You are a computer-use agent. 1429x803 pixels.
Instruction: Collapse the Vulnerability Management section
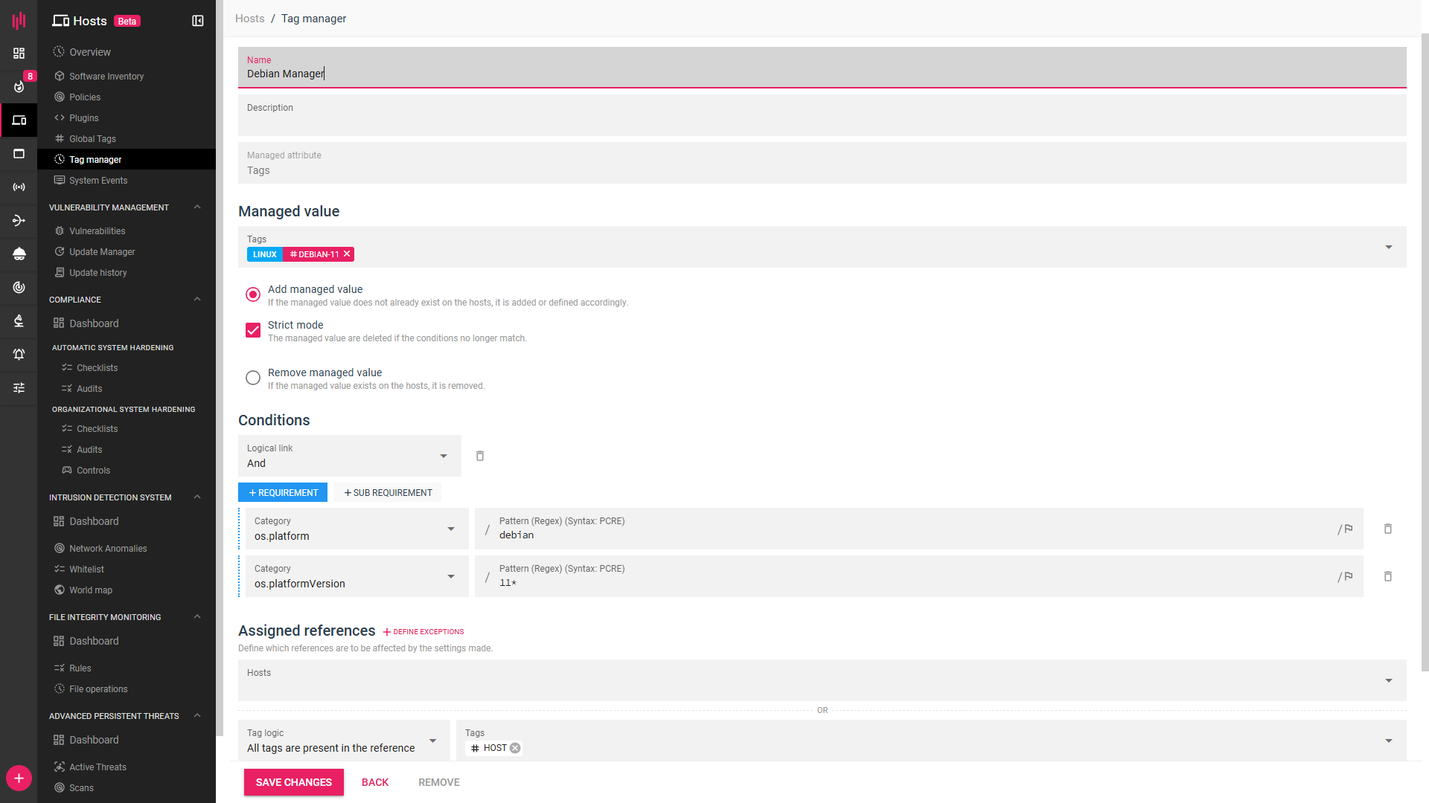click(x=197, y=207)
